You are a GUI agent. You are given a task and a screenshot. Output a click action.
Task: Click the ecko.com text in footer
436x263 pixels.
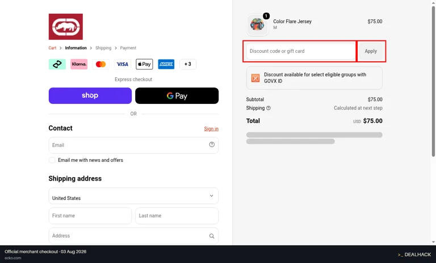(13, 258)
